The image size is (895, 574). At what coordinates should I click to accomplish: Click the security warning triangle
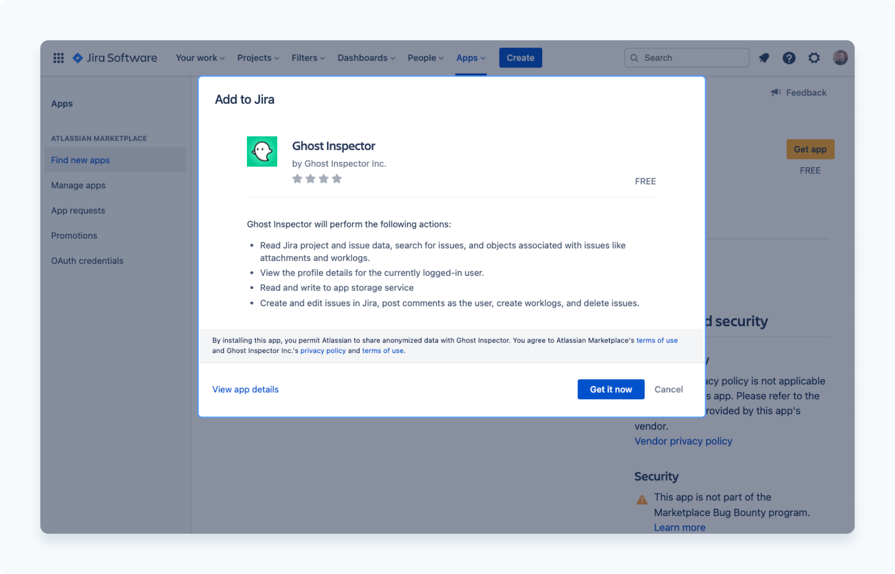642,499
